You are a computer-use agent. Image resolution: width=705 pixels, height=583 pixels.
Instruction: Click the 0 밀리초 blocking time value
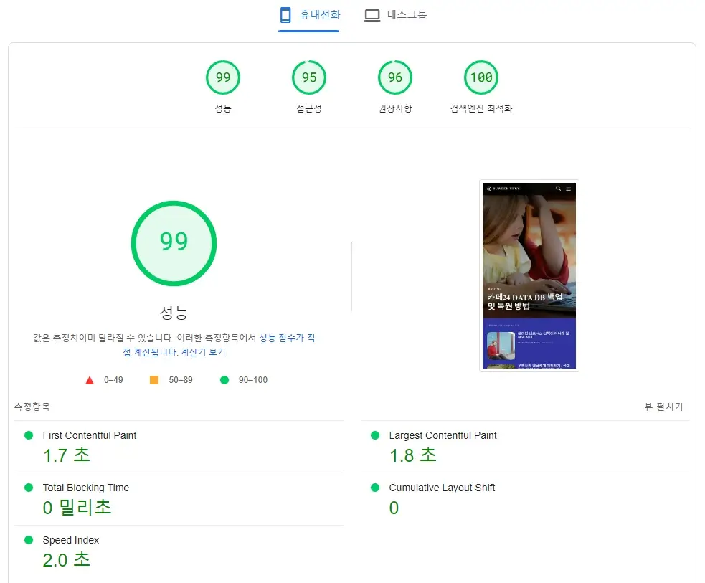77,508
